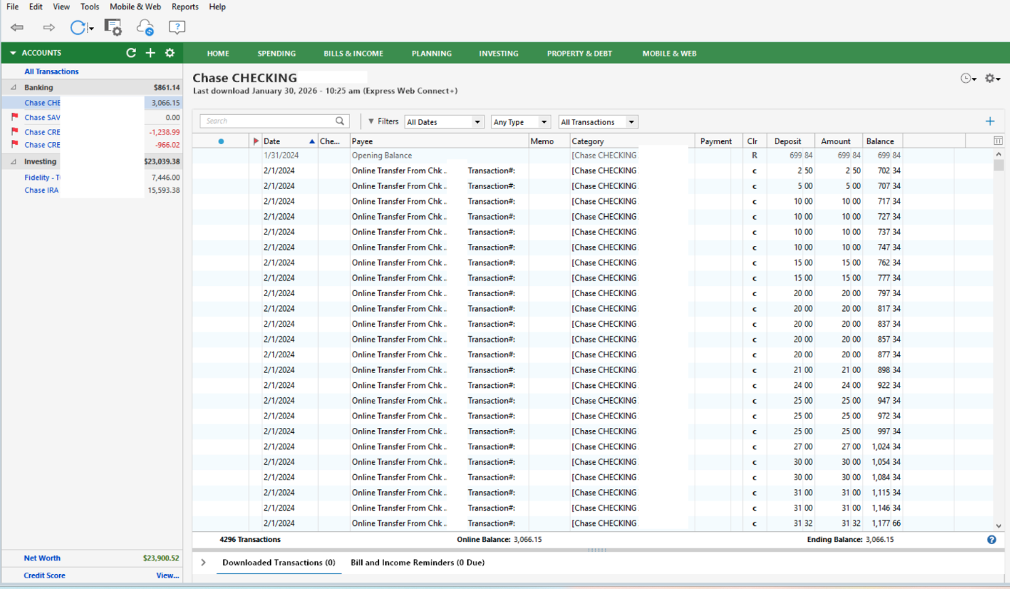This screenshot has height=589, width=1010.
Task: Collapse the Investing account group
Action: [13, 162]
